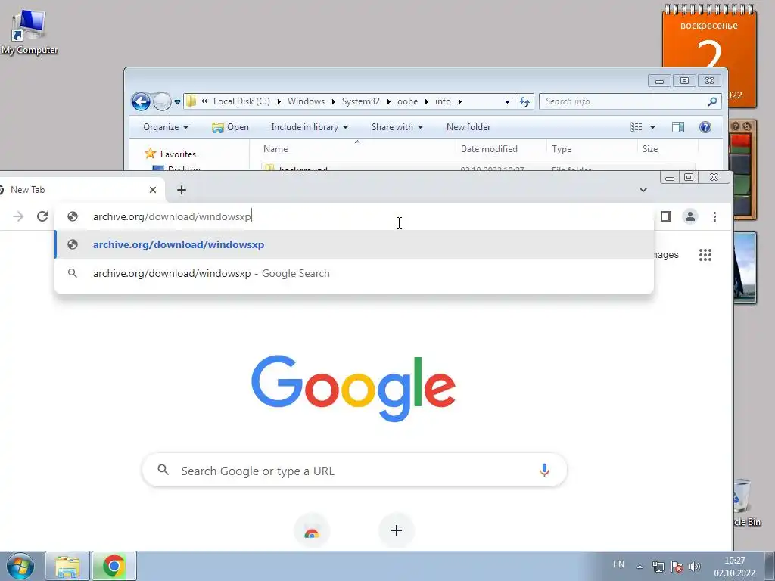Open the Explorer address bar history dropdown

coord(507,102)
